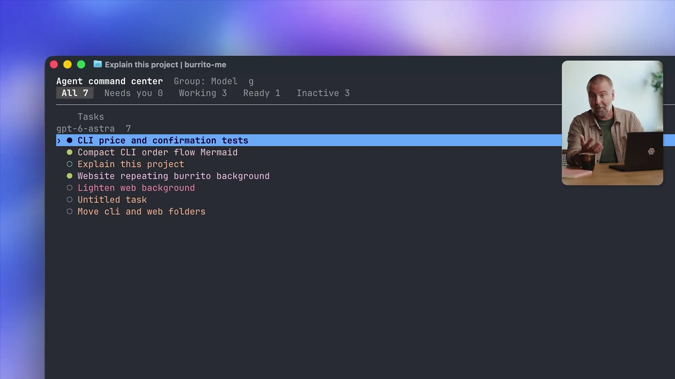Change the Group: Model setting
675x379 pixels.
tap(206, 81)
